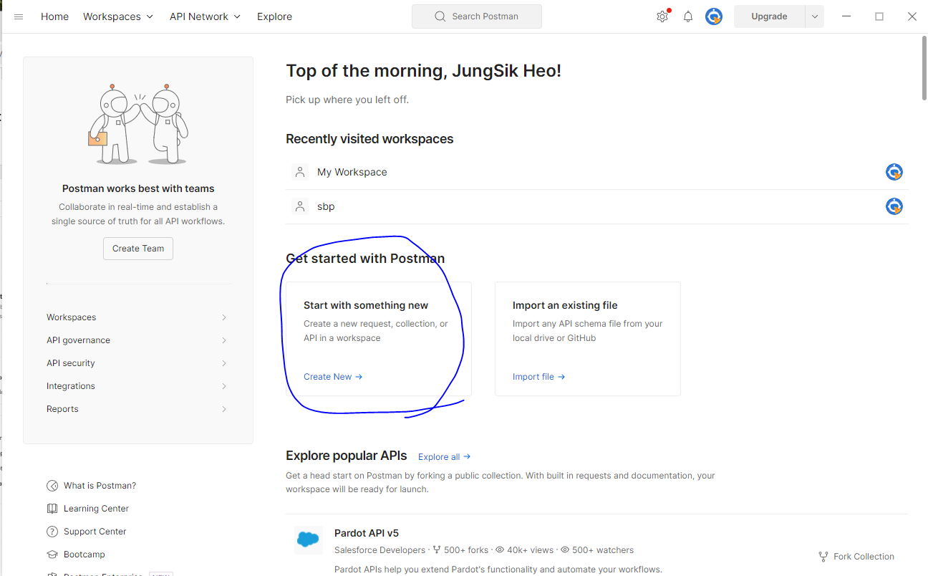Click the avatar icon on the My Workspace row
Viewport: 928px width, 576px height.
pos(894,172)
